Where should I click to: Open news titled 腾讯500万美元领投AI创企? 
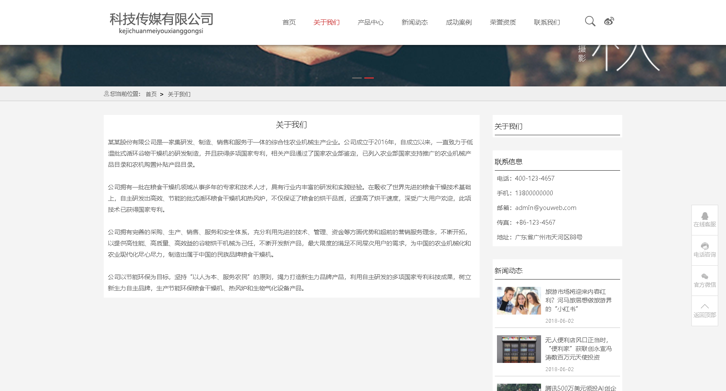pos(581,388)
